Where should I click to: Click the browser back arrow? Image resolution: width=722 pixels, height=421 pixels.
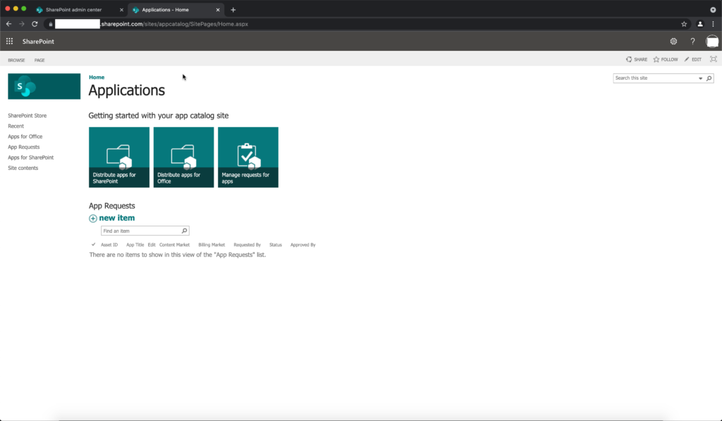[x=8, y=24]
